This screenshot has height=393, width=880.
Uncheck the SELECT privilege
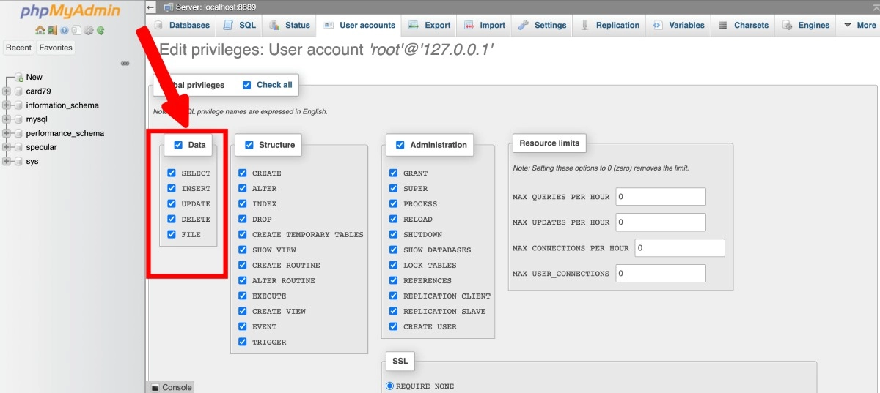[x=172, y=173]
